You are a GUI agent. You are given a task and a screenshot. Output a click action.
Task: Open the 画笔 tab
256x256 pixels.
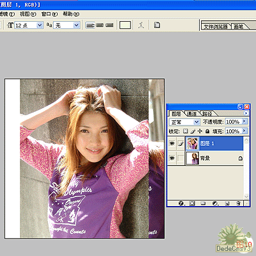(239, 26)
